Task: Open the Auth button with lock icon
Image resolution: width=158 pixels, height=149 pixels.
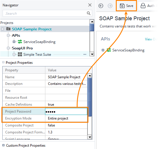Action: 148,6
